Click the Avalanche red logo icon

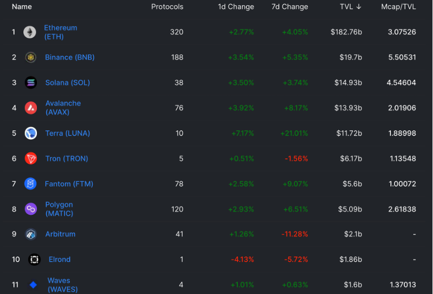click(31, 108)
